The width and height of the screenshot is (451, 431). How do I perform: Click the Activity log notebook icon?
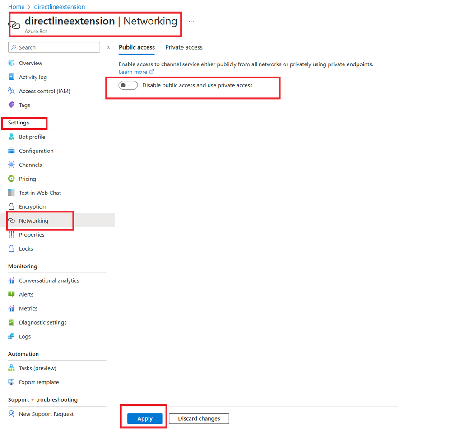11,77
